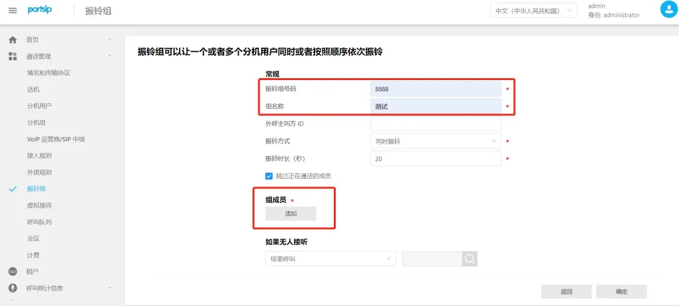Click the home icon beside 首页

coord(13,40)
